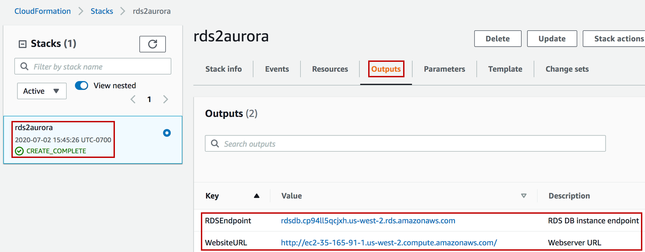This screenshot has width=645, height=252.
Task: Open the Parameters tab
Action: click(x=444, y=69)
